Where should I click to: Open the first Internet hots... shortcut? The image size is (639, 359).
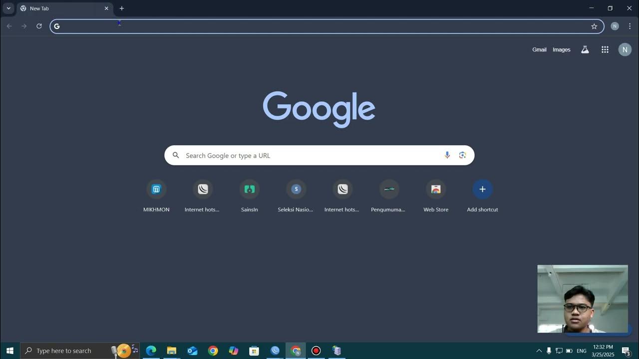click(x=202, y=196)
